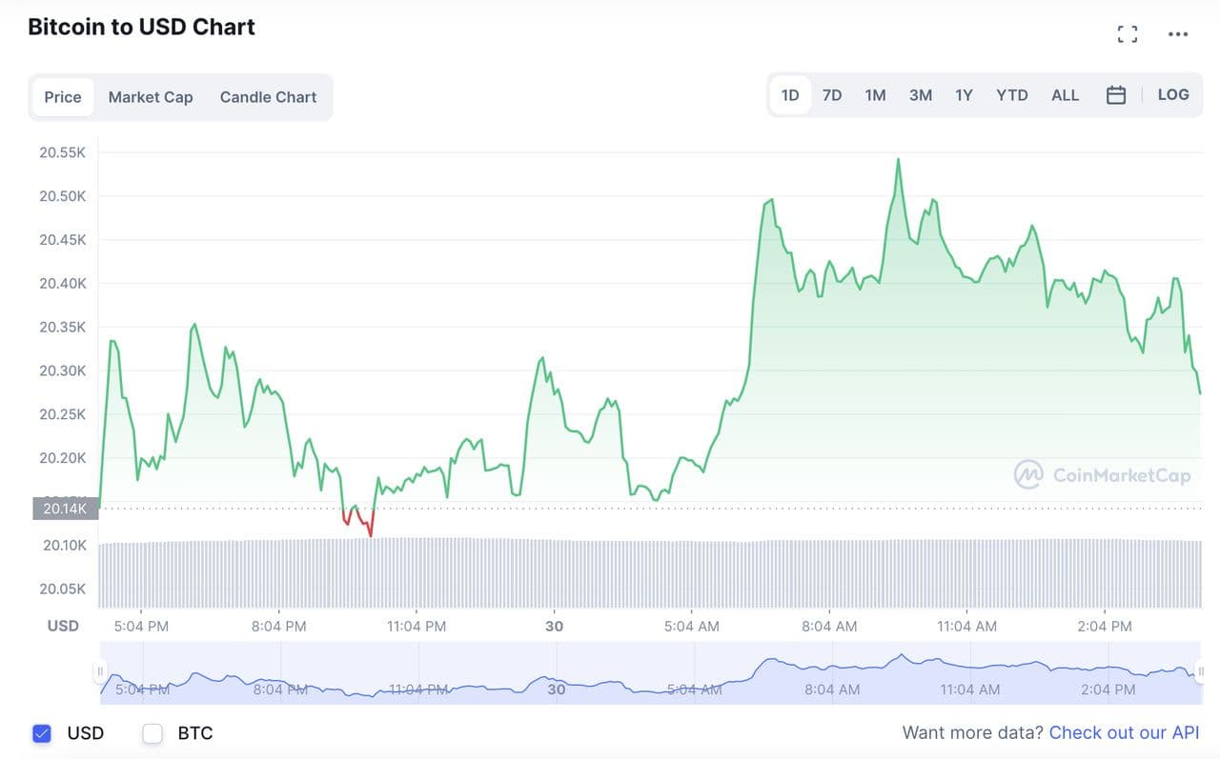Click the left handle of range slider
Viewport: 1220px width, 759px height.
(x=100, y=671)
